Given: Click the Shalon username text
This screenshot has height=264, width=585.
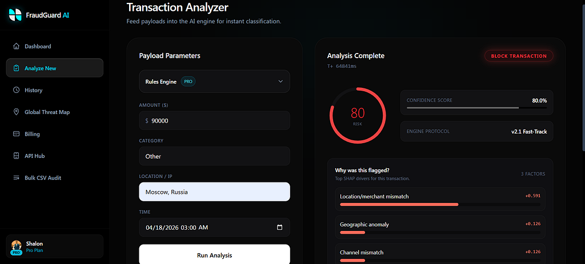Looking at the screenshot, I should [x=34, y=244].
